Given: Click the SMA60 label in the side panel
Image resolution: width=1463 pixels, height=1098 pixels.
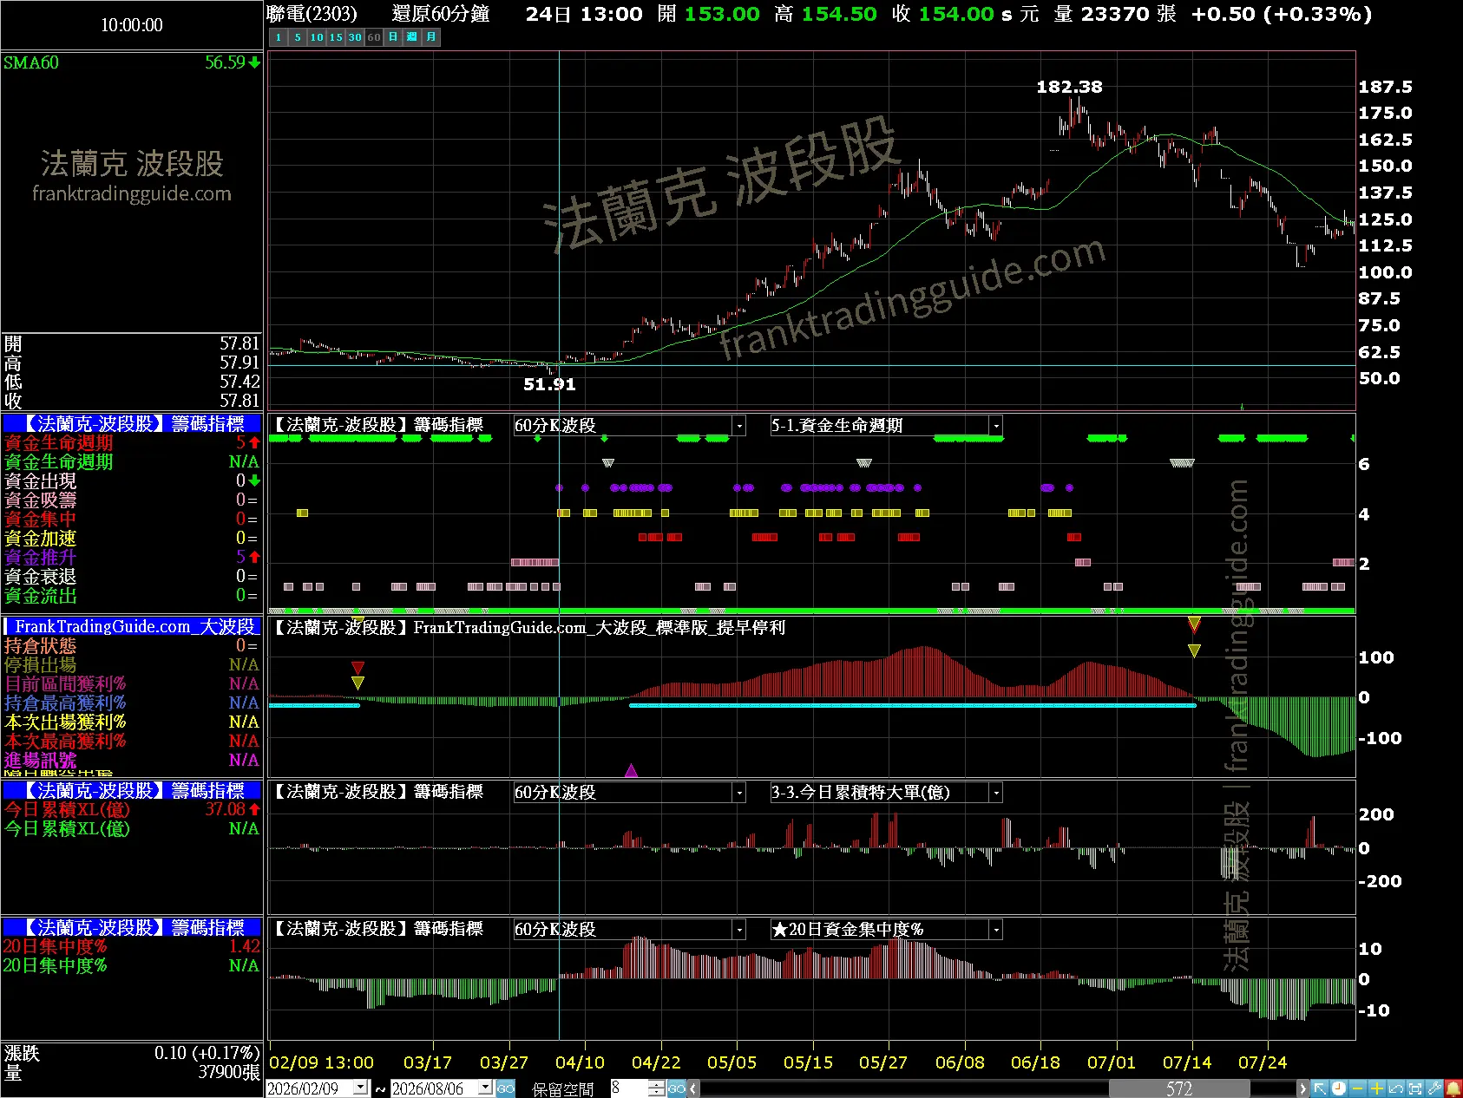Looking at the screenshot, I should point(31,62).
